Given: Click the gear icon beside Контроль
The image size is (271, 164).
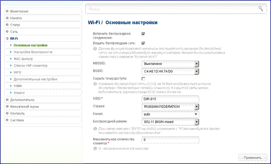Looking at the screenshot, I should [7, 114].
